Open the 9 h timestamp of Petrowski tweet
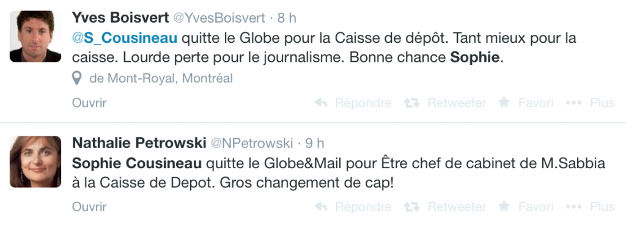626x225 pixels. pos(315,143)
